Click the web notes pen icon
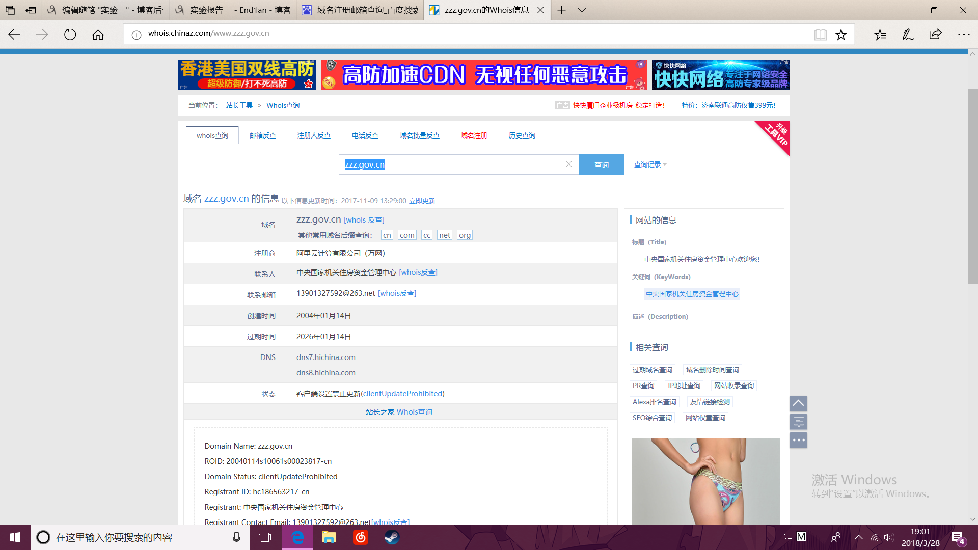The width and height of the screenshot is (978, 550). pyautogui.click(x=908, y=34)
